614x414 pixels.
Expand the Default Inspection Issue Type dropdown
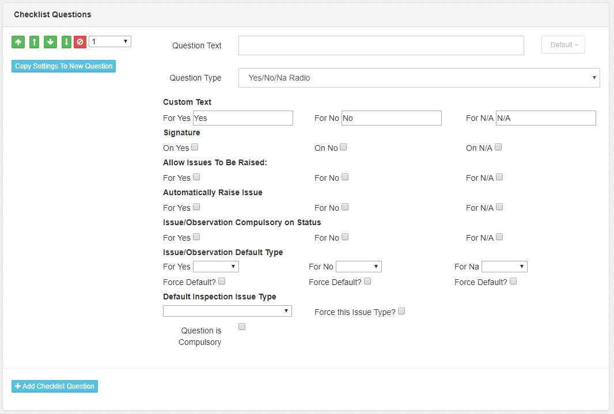pos(228,312)
